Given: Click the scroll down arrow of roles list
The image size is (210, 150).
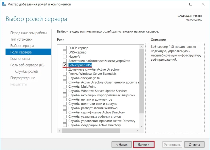Looking at the screenshot, I should [142, 126].
